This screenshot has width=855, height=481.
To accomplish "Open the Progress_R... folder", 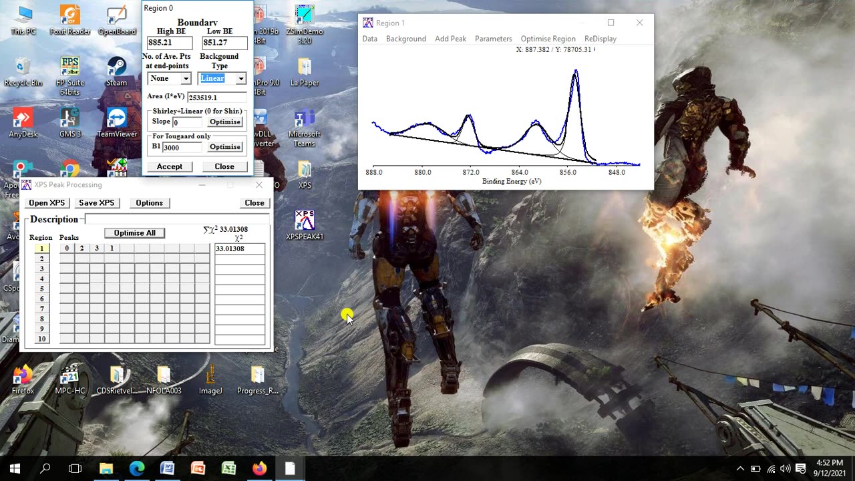I will click(x=258, y=379).
